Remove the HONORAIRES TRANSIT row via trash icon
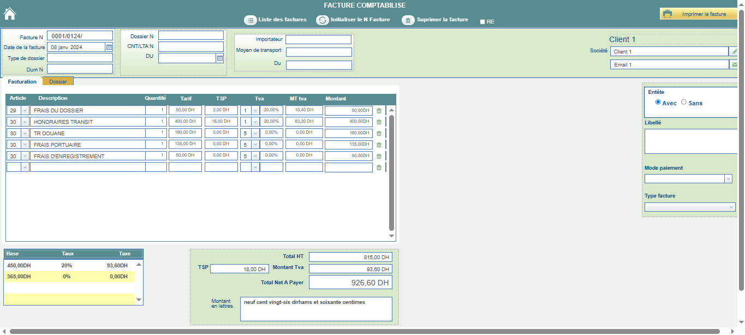The width and height of the screenshot is (745, 335). [x=379, y=122]
